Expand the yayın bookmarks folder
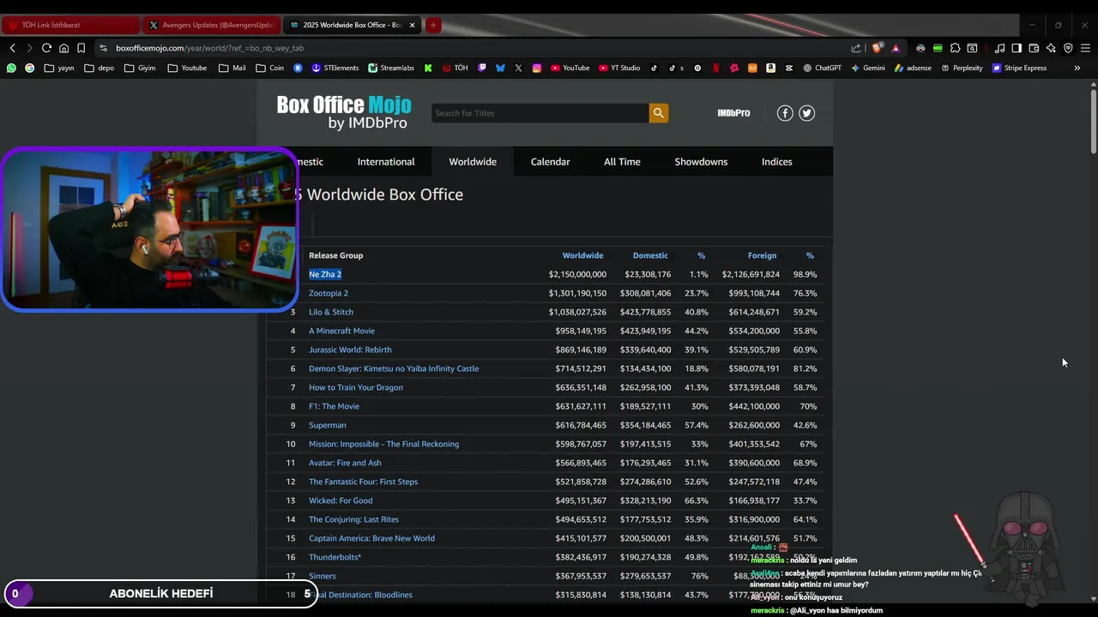Viewport: 1098px width, 617px height. click(x=59, y=68)
